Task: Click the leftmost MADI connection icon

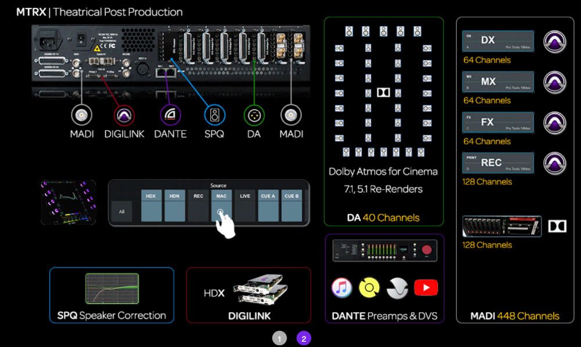Action: (81, 115)
